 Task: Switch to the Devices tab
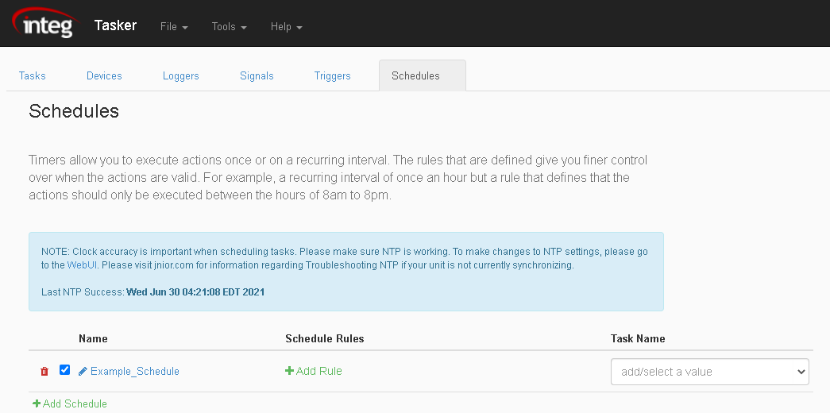point(104,75)
